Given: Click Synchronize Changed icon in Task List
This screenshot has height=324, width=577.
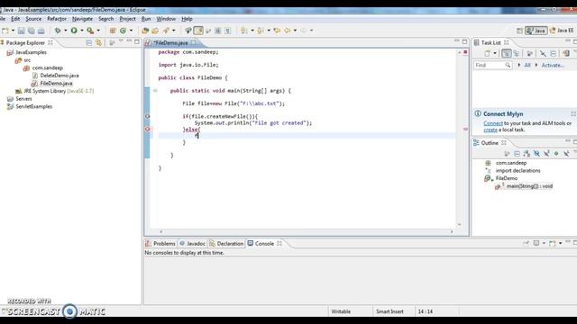Looking at the screenshot, I should click(566, 54).
